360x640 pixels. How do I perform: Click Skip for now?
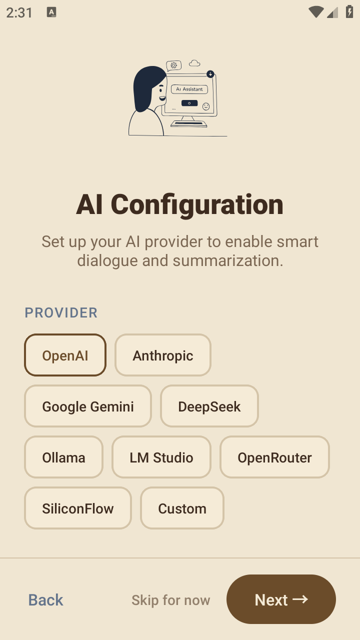click(x=171, y=599)
